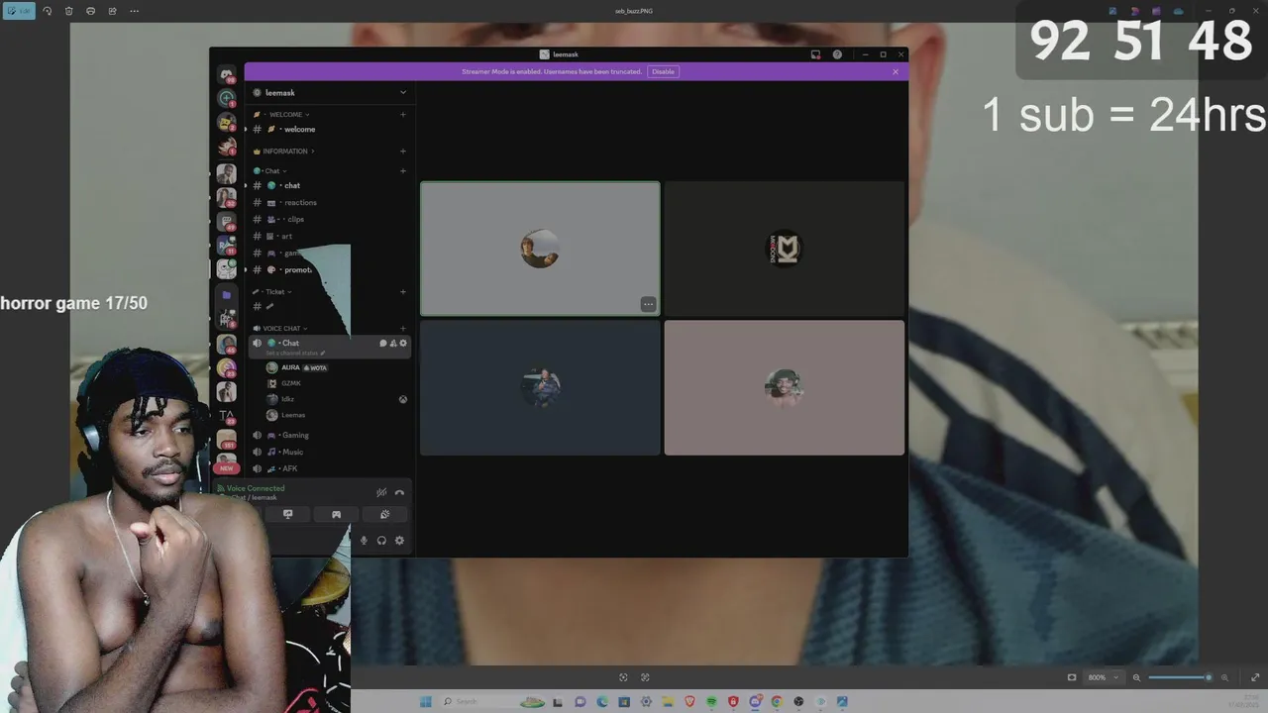This screenshot has height=713, width=1268.
Task: Add a channel to WELCOME category
Action: click(x=402, y=114)
